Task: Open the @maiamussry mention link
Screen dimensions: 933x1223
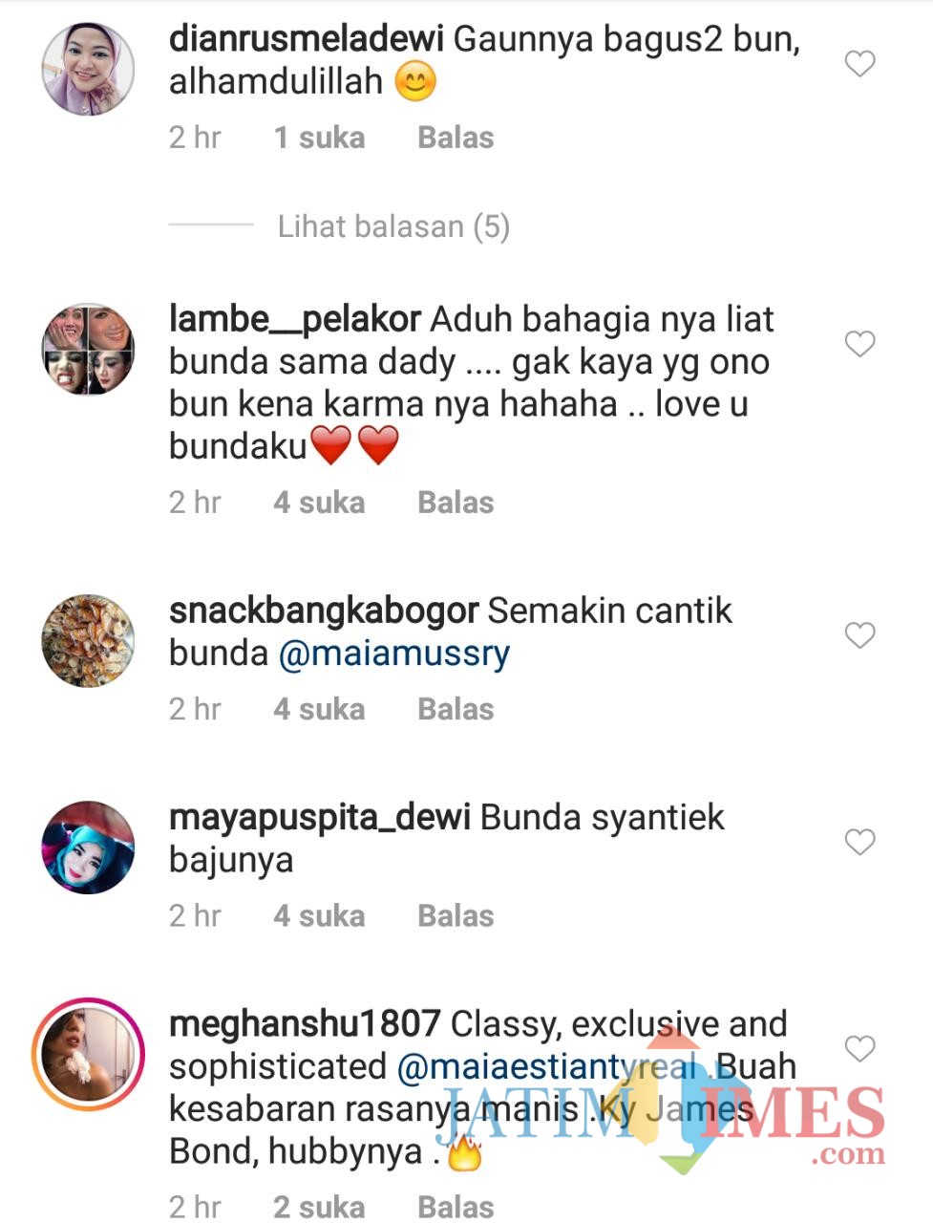Action: 394,654
